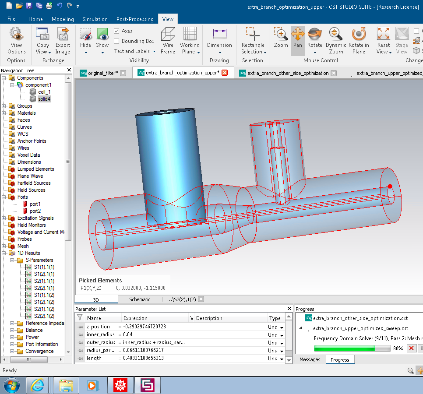
Task: Click the solver progress bar
Action: 352,348
